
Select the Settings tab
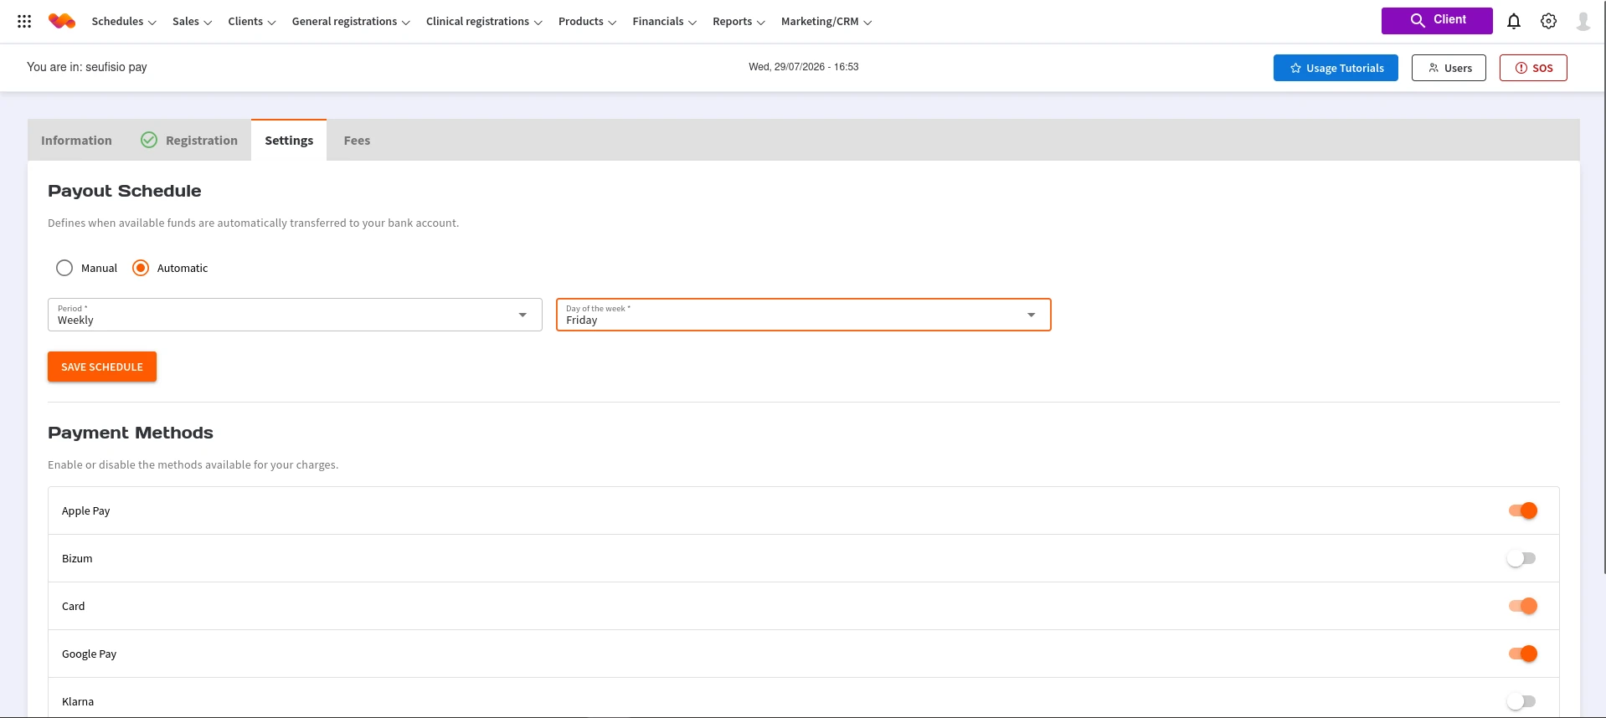click(289, 141)
